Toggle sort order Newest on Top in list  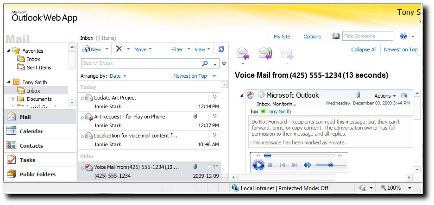190,76
